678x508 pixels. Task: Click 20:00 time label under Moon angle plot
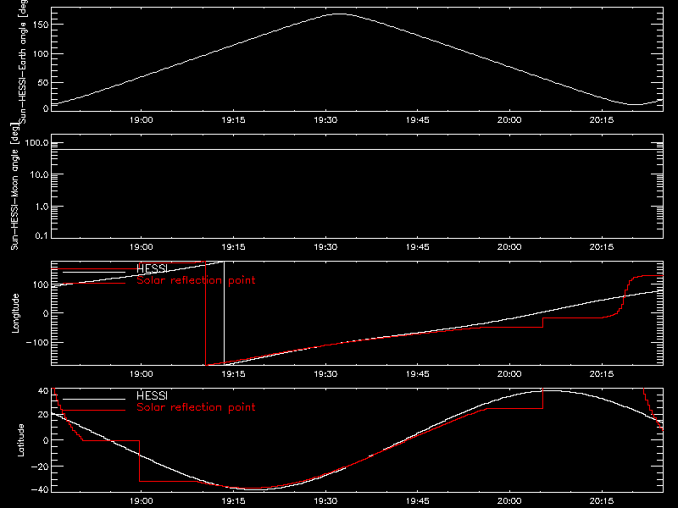509,247
